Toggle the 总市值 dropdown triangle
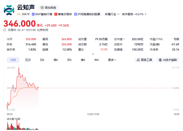 [124, 39]
